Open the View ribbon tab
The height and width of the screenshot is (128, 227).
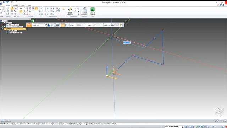click(29, 5)
